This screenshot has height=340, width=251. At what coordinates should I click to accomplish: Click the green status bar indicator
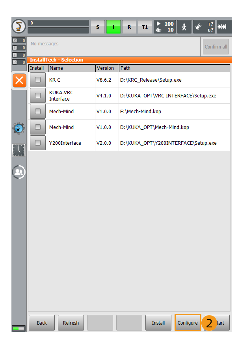click(x=19, y=329)
